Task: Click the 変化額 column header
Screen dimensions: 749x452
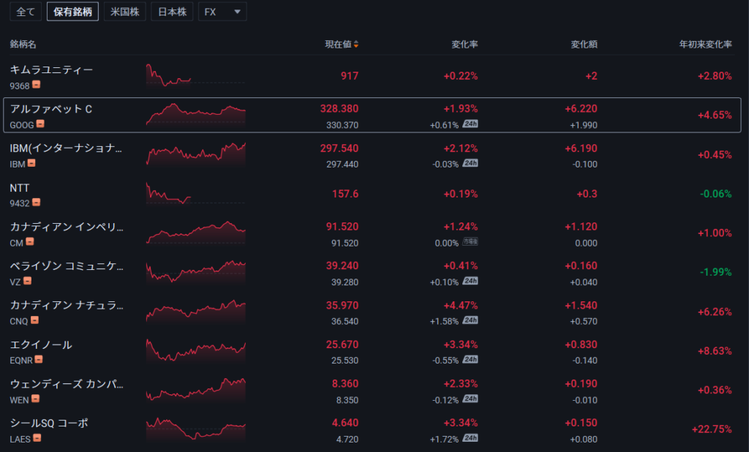Action: pyautogui.click(x=584, y=45)
